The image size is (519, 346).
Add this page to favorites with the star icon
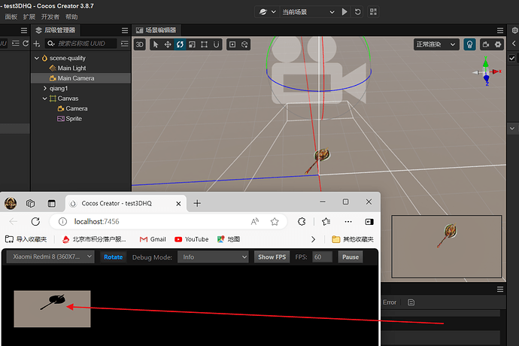pos(275,222)
